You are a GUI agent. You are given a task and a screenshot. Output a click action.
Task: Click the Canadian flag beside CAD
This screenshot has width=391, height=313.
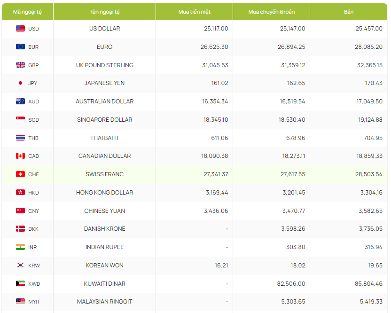20,156
